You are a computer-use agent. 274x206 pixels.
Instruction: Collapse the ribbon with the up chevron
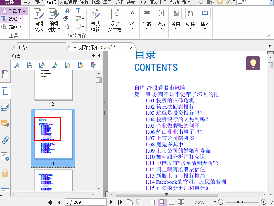click(x=269, y=36)
